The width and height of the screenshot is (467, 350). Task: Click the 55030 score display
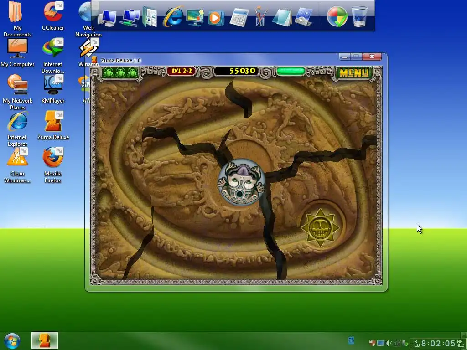tap(237, 71)
